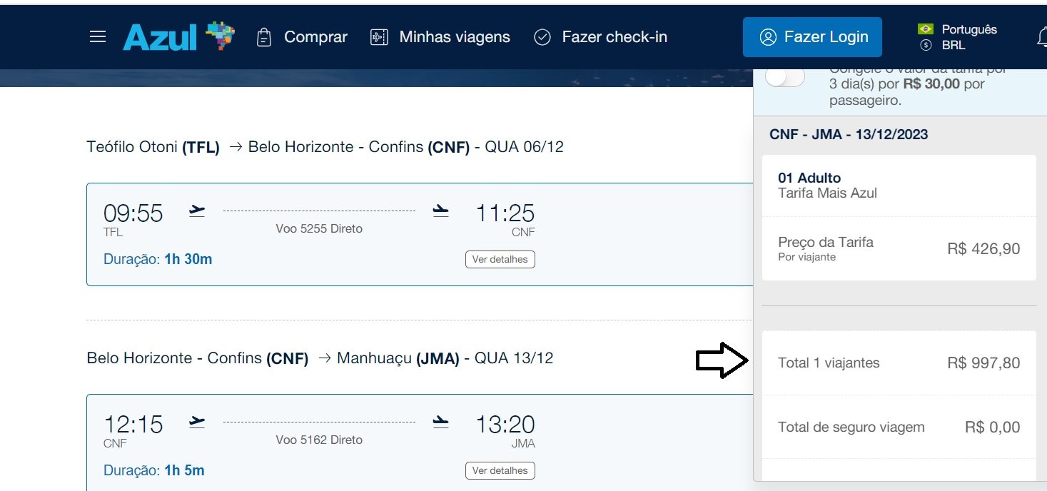Image resolution: width=1047 pixels, height=491 pixels.
Task: Click the Fazer check-in checkmark icon
Action: 542,37
